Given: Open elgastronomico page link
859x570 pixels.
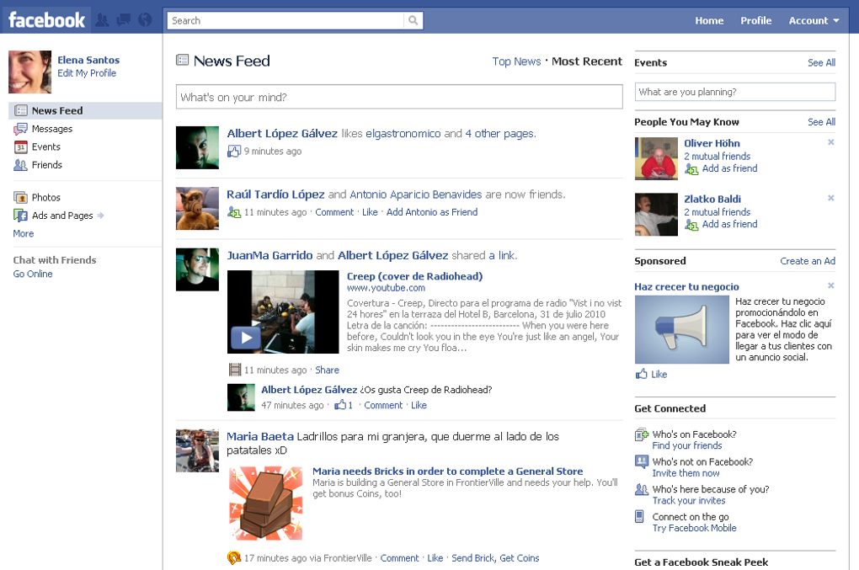Looking at the screenshot, I should click(403, 134).
